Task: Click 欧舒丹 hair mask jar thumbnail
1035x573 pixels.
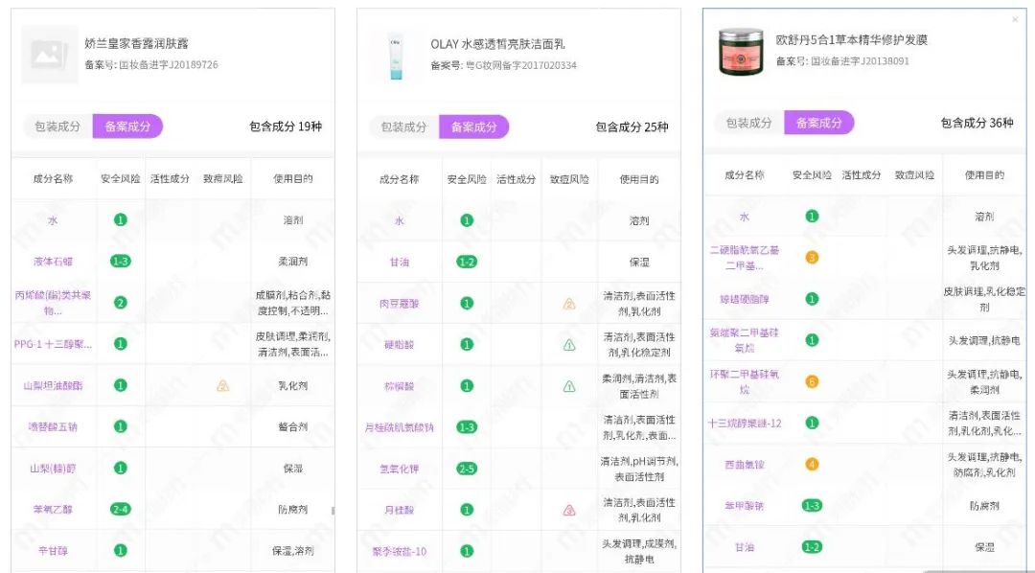Action: (x=741, y=51)
